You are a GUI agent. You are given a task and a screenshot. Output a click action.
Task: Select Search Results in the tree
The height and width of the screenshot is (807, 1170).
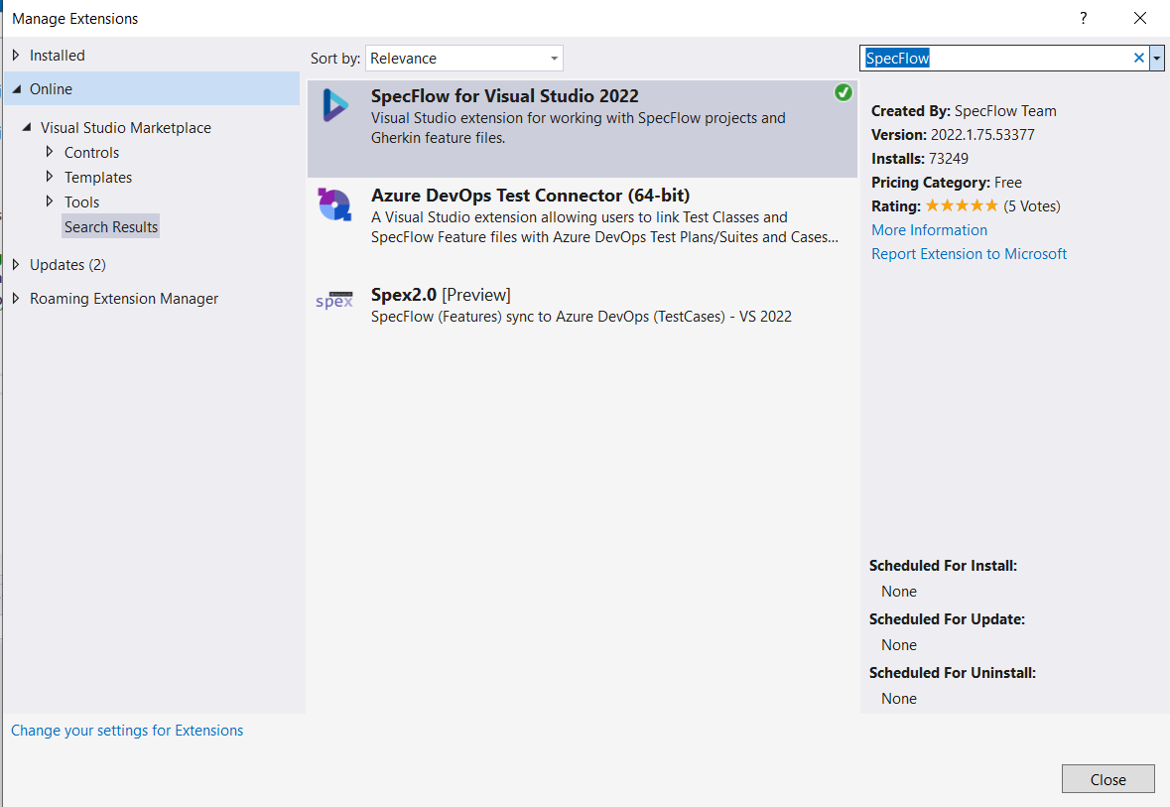click(x=111, y=227)
